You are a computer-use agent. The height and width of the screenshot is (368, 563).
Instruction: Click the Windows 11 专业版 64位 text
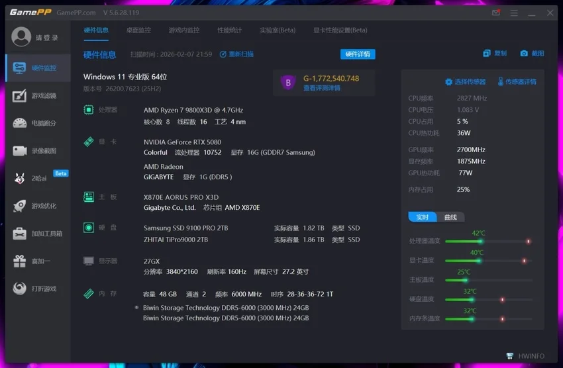point(125,77)
